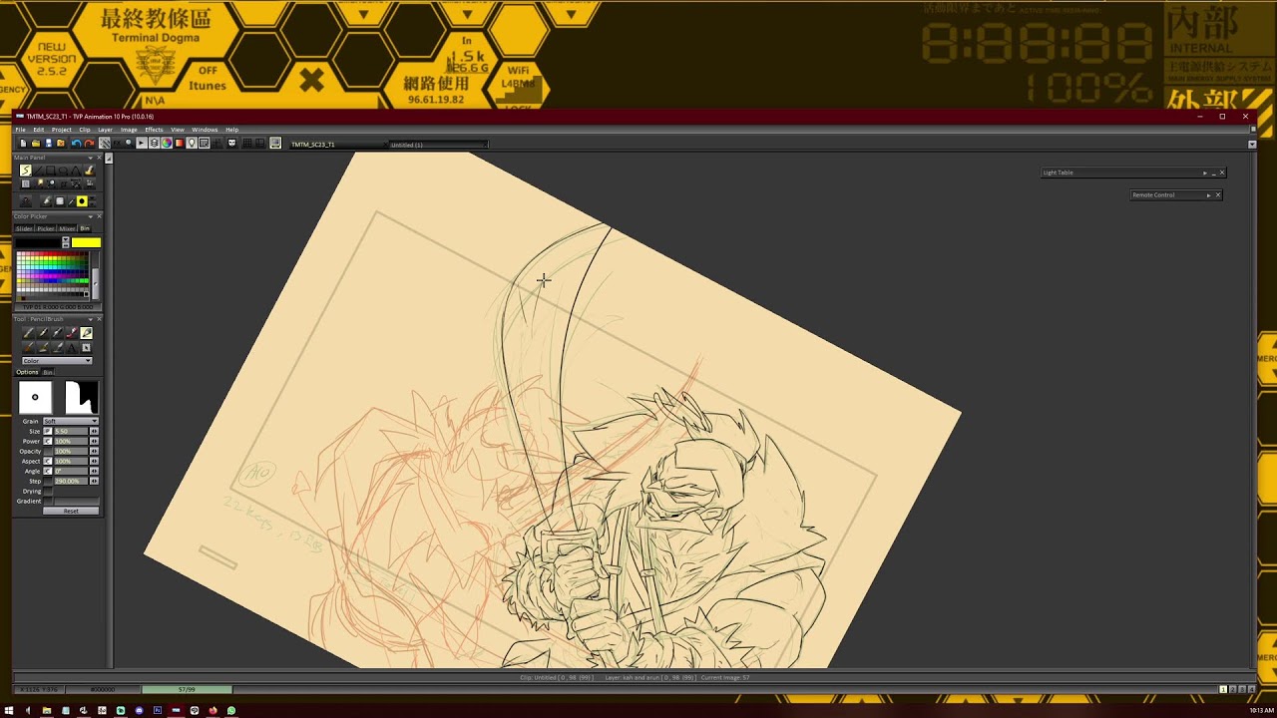Select the ellipse shape tool

[x=63, y=171]
